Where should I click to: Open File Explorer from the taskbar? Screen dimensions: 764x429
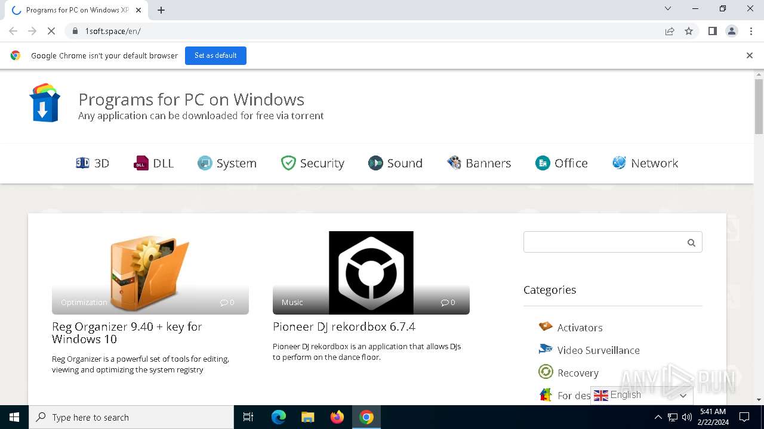click(307, 417)
